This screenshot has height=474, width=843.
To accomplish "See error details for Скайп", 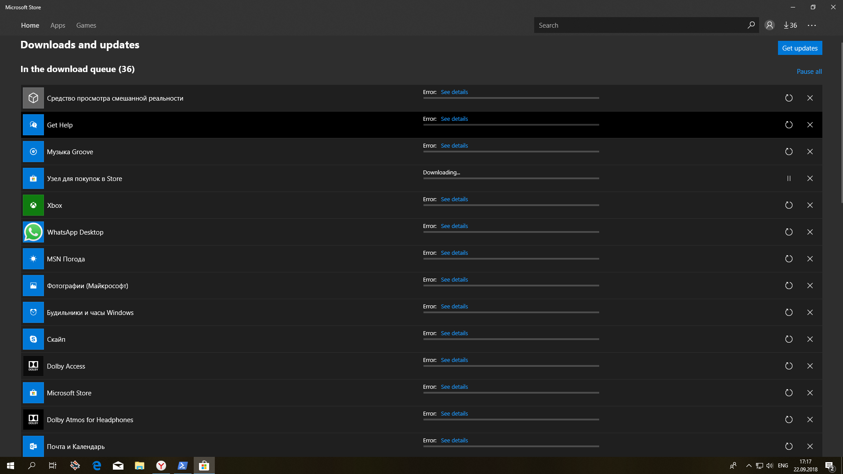I will pyautogui.click(x=454, y=333).
